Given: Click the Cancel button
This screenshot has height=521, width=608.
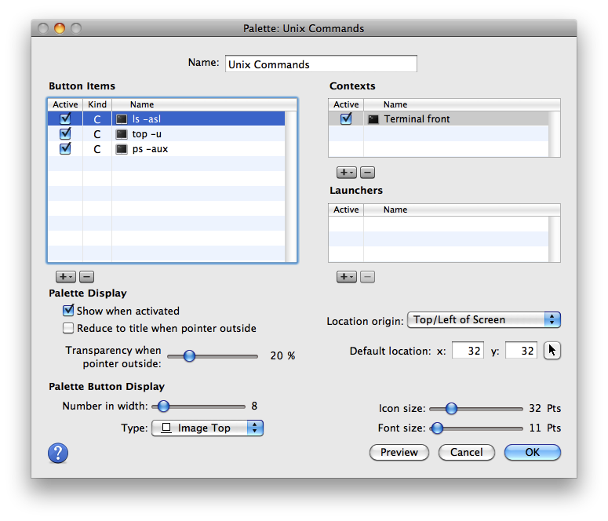Looking at the screenshot, I should tap(467, 452).
